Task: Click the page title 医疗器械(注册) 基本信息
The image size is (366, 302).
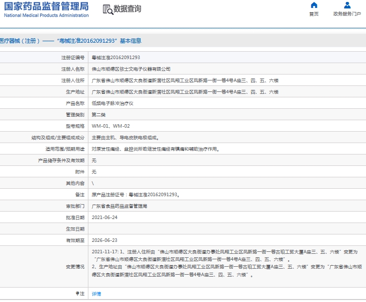Action: tap(71, 41)
